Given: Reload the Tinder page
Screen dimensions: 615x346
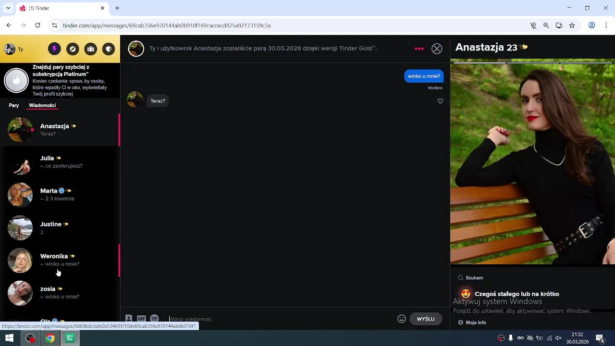Looking at the screenshot, I should [37, 25].
